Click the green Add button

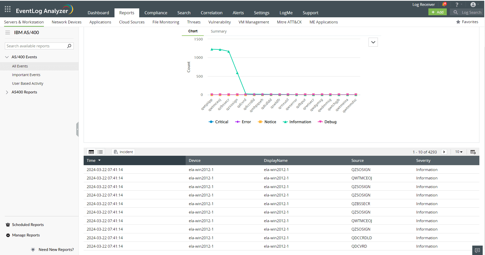[438, 12]
